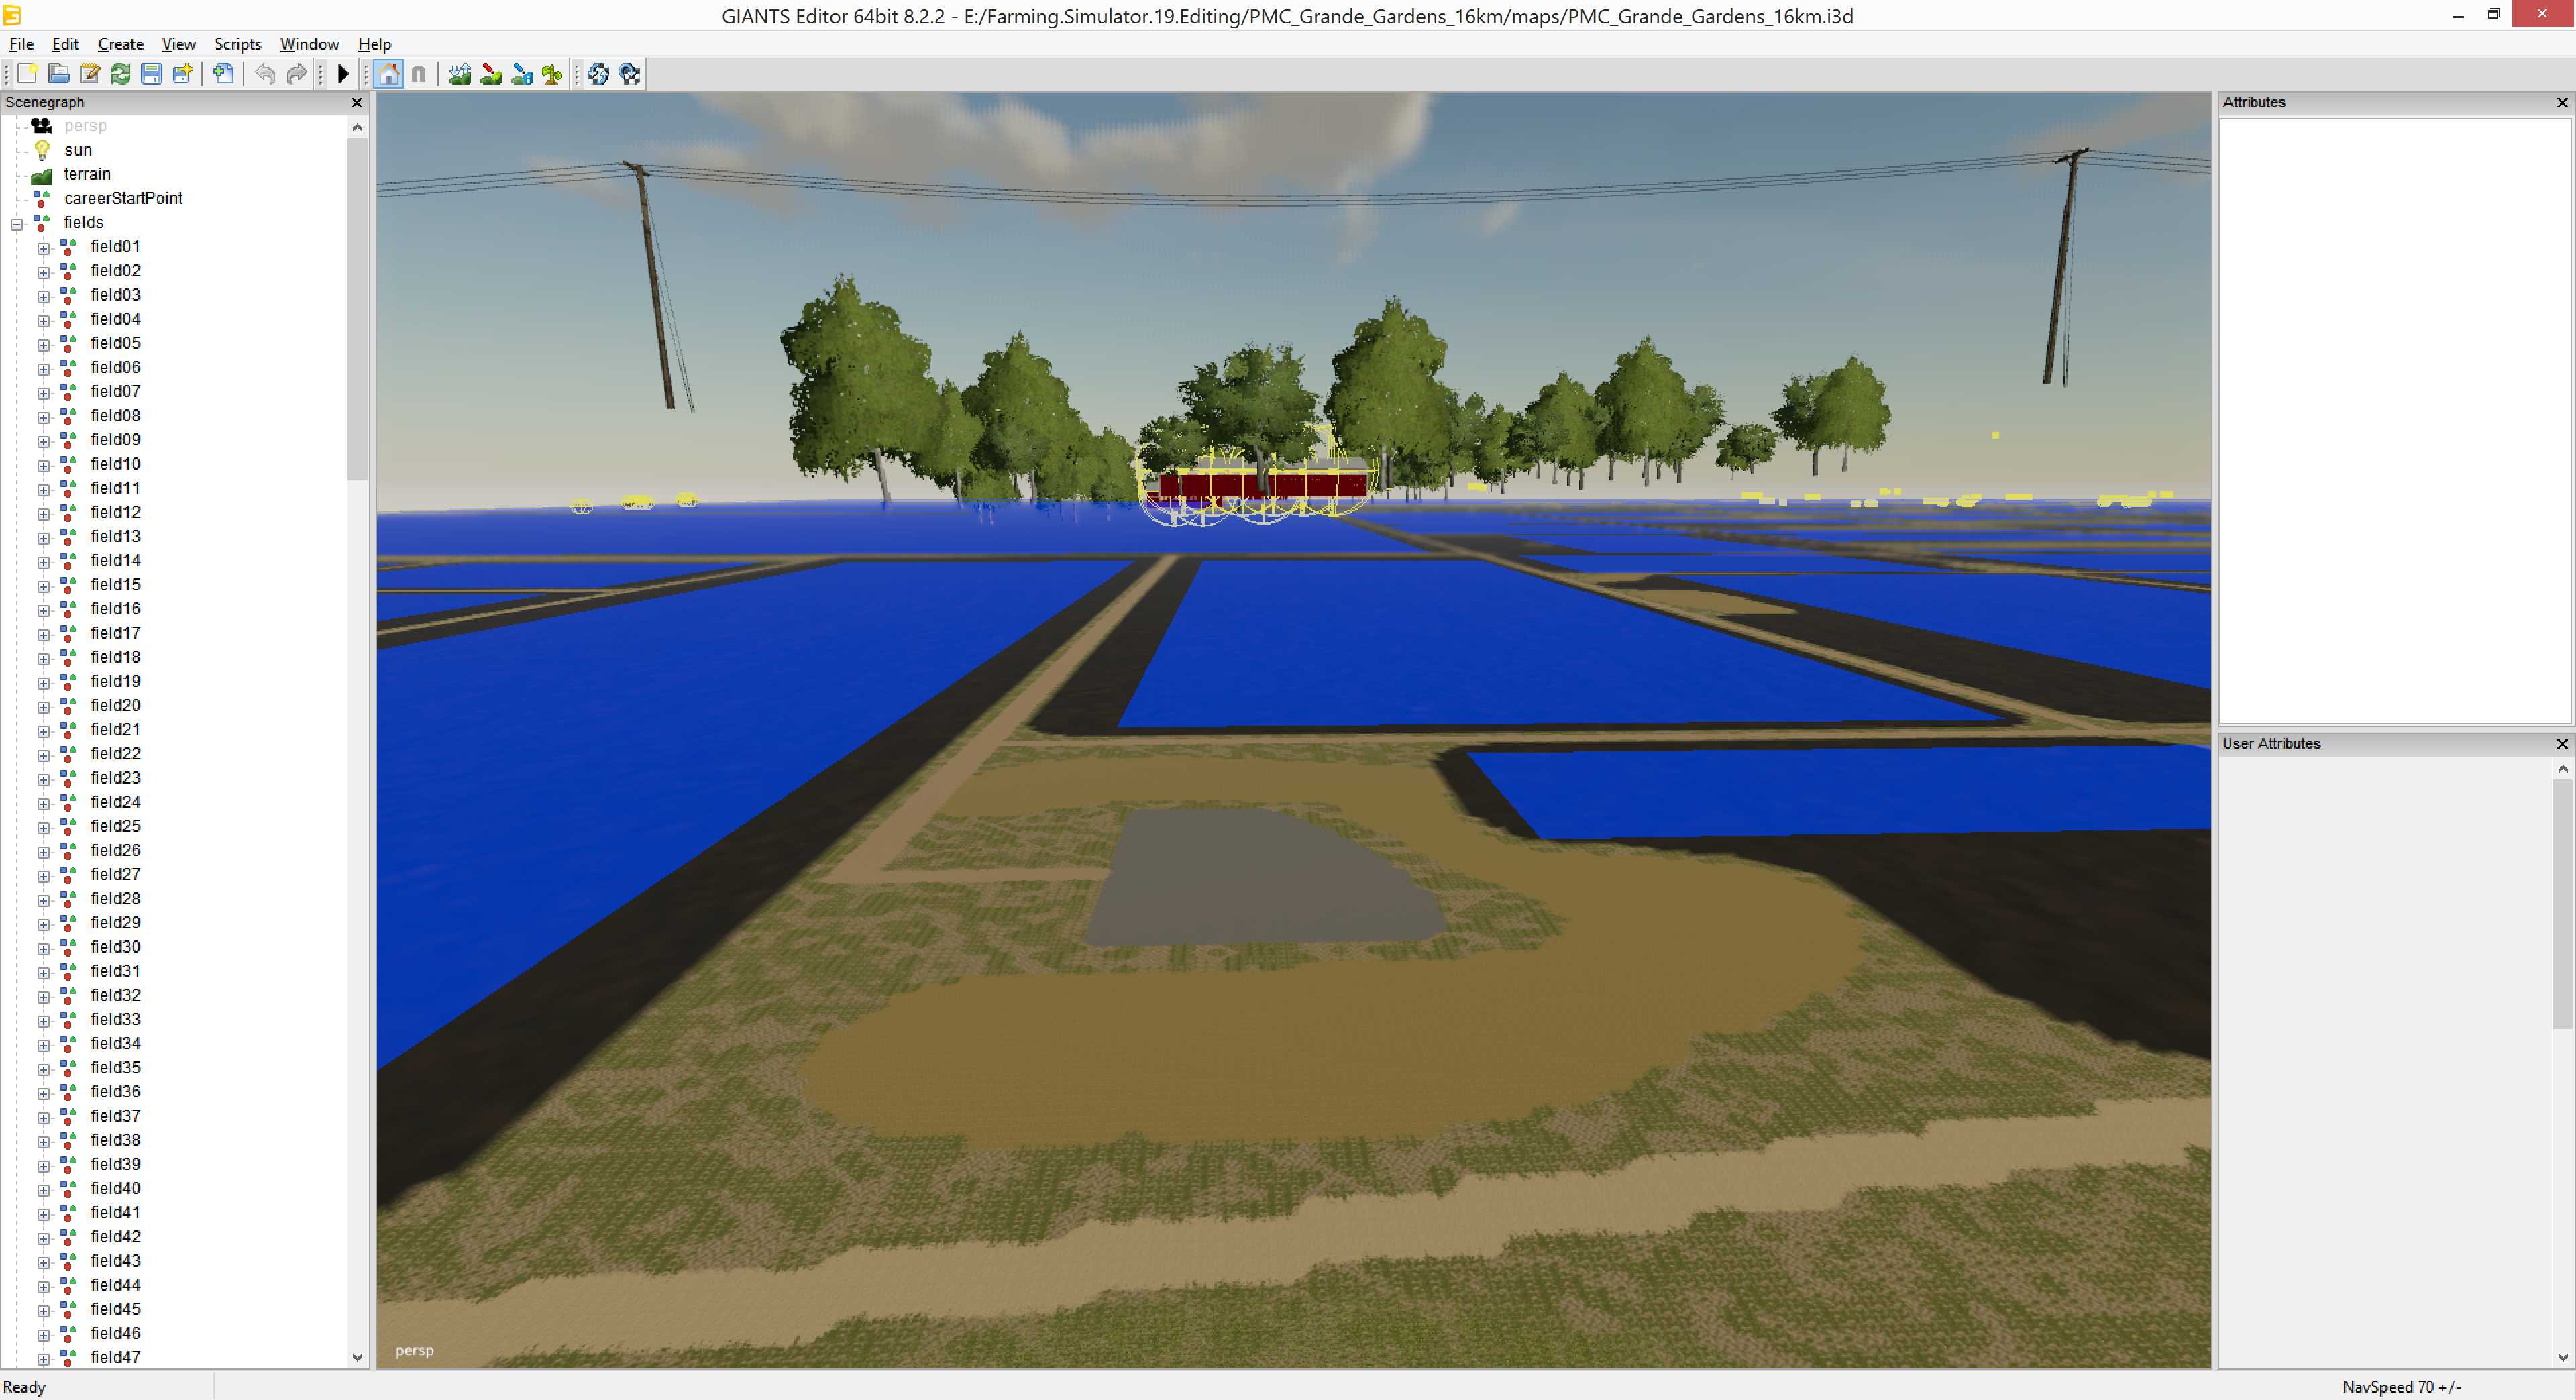Select the terrain foliage paint tool icon
2576x1400 pixels.
(552, 74)
